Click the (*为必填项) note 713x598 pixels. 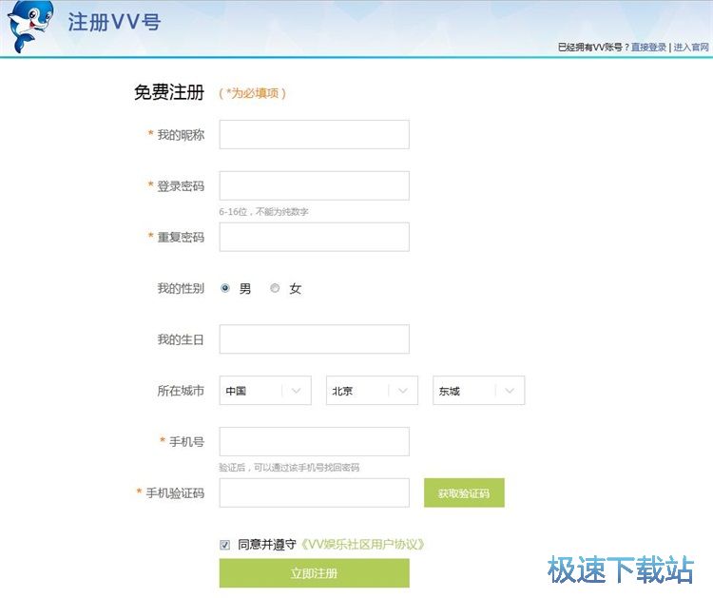point(252,93)
